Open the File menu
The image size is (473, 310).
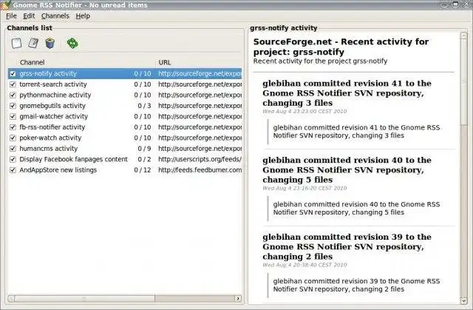tap(11, 16)
